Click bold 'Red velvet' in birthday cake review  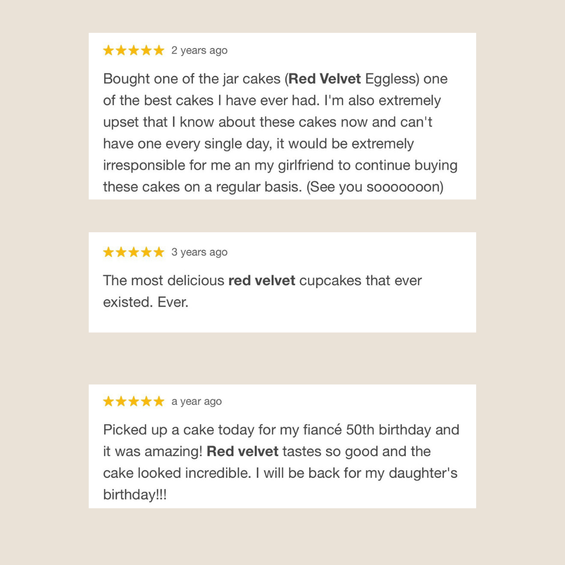coord(243,451)
